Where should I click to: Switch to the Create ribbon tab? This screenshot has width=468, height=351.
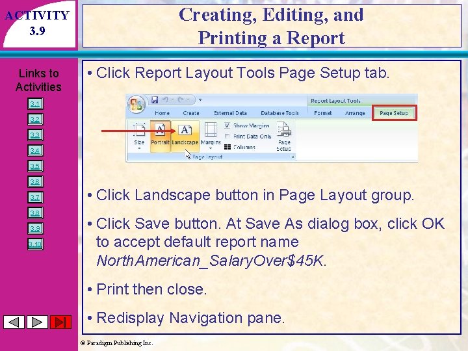[x=191, y=113]
